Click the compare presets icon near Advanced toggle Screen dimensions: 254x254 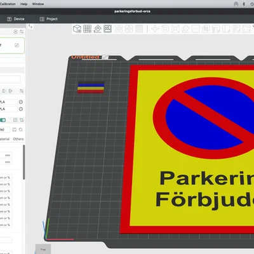coord(22,120)
